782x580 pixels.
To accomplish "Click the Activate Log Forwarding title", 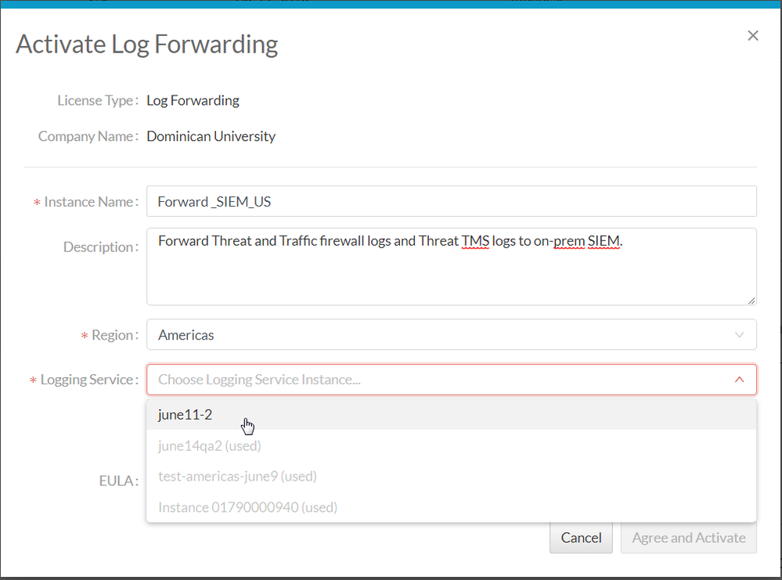I will (x=147, y=45).
